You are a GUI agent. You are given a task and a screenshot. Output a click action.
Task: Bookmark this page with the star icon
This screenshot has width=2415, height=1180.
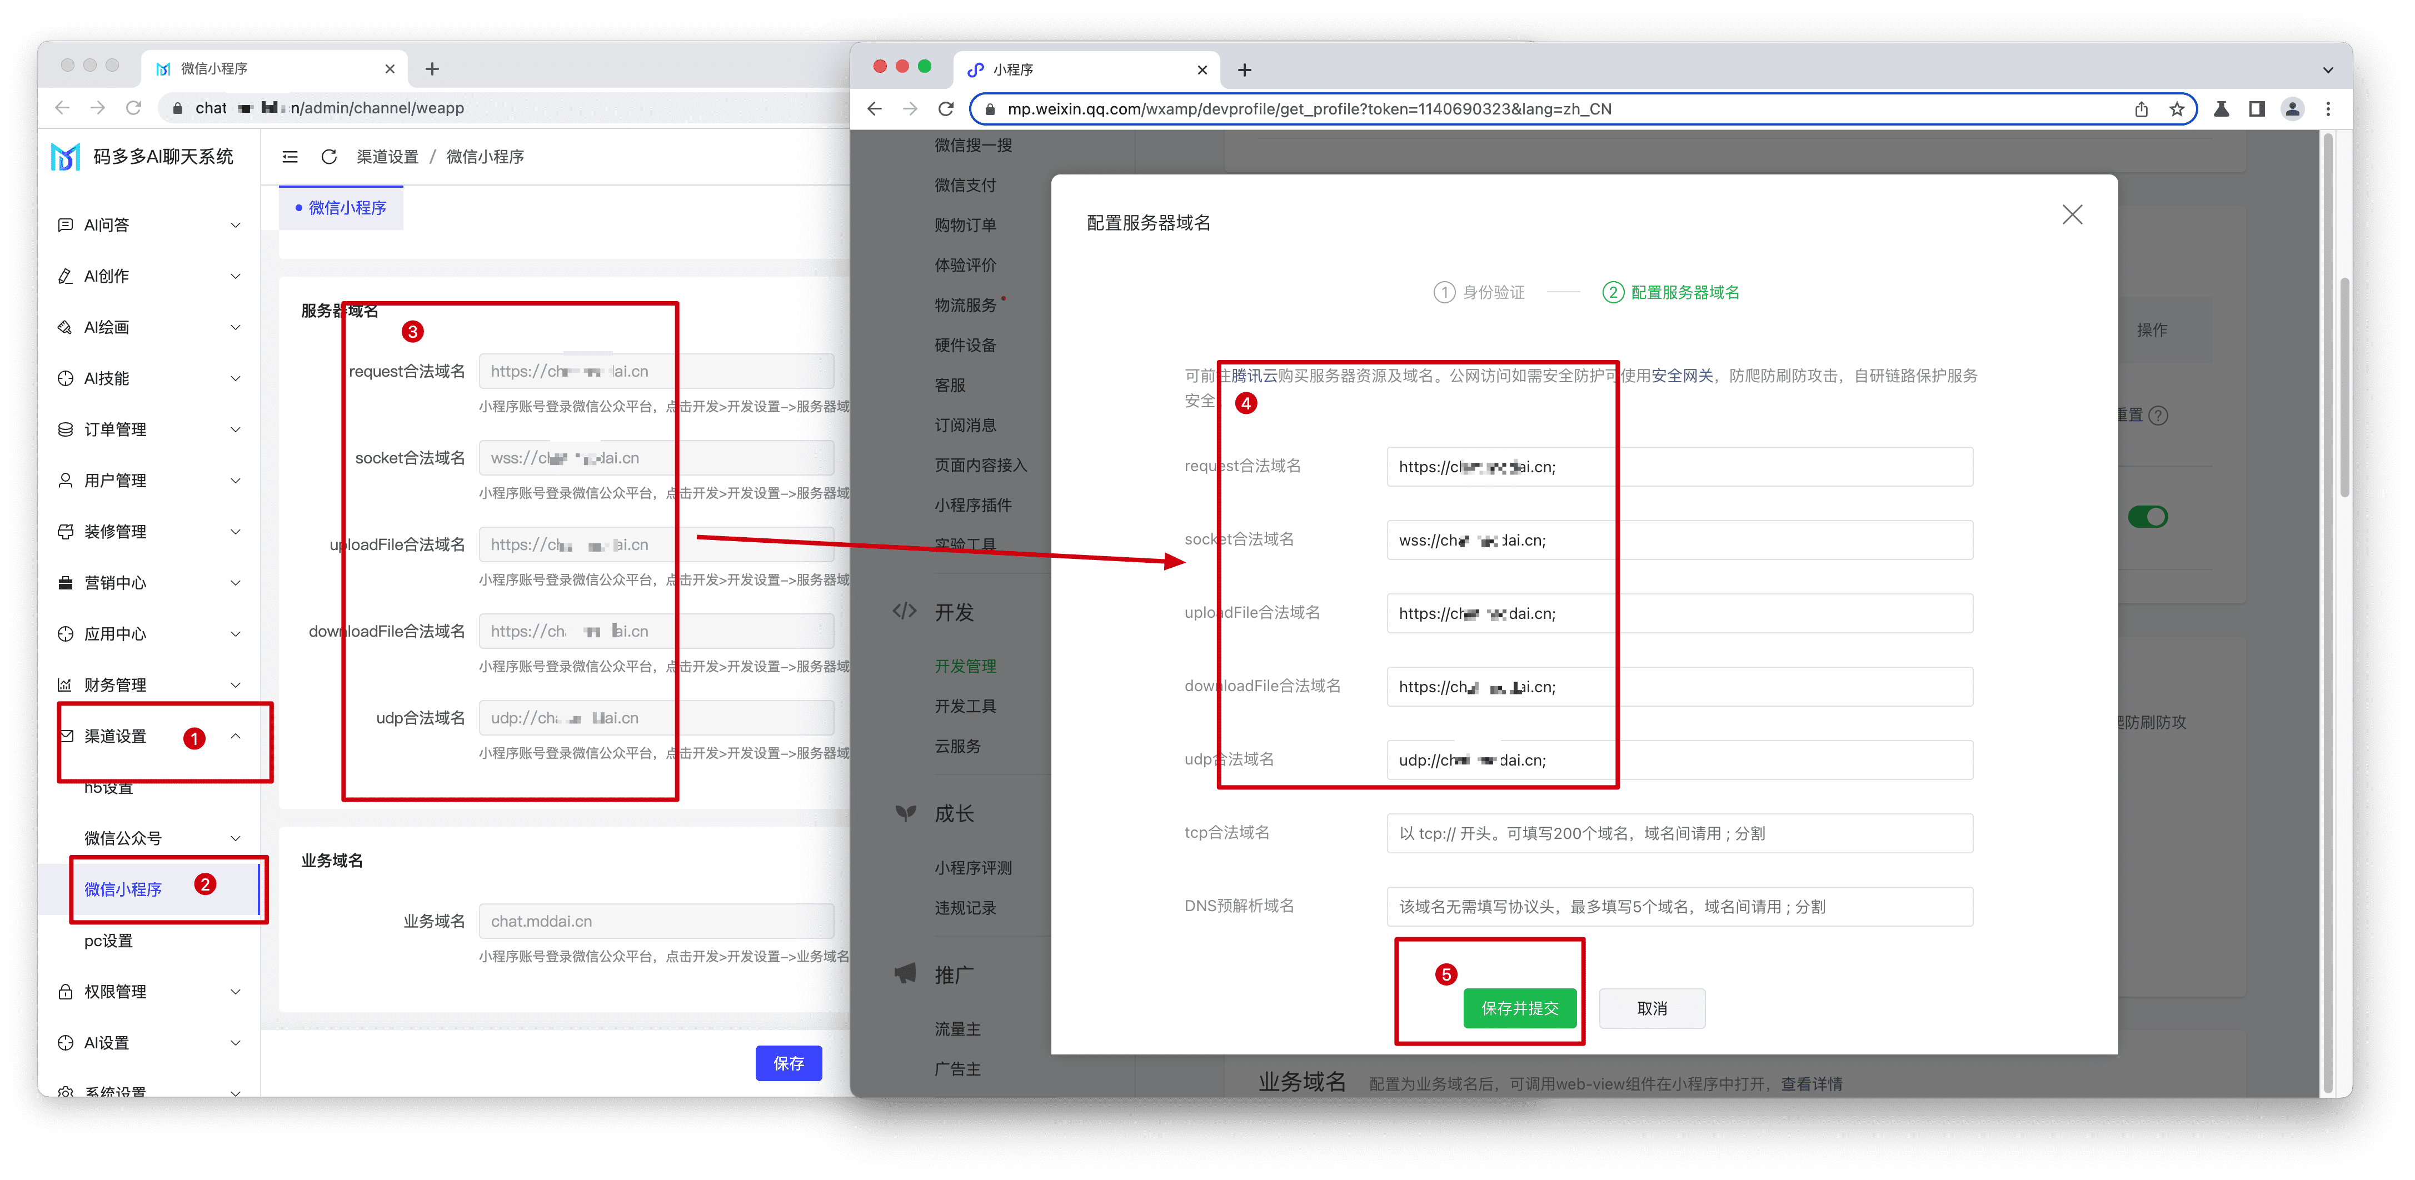(2177, 109)
